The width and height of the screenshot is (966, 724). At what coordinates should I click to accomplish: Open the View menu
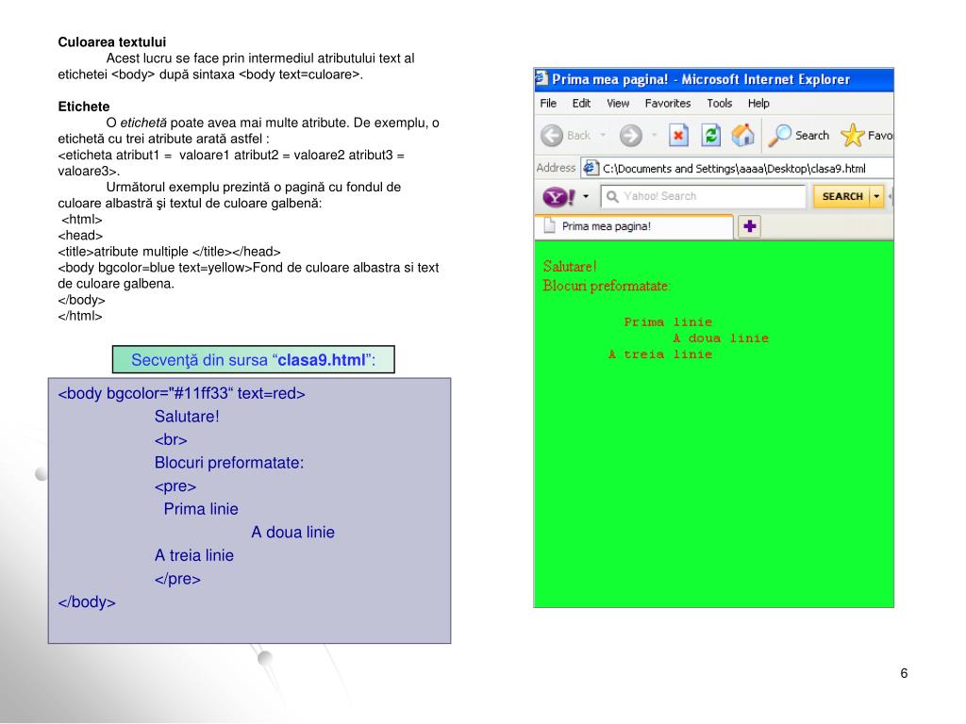tap(618, 104)
